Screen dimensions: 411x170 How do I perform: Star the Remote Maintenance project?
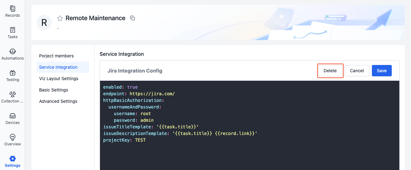click(60, 18)
